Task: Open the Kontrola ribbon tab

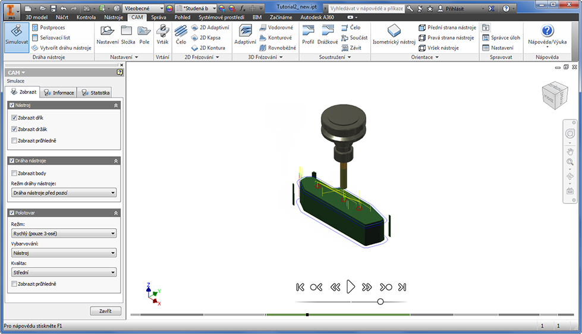Action: (x=86, y=17)
